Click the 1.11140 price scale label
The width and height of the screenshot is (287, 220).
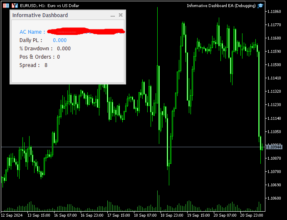tap(274, 119)
